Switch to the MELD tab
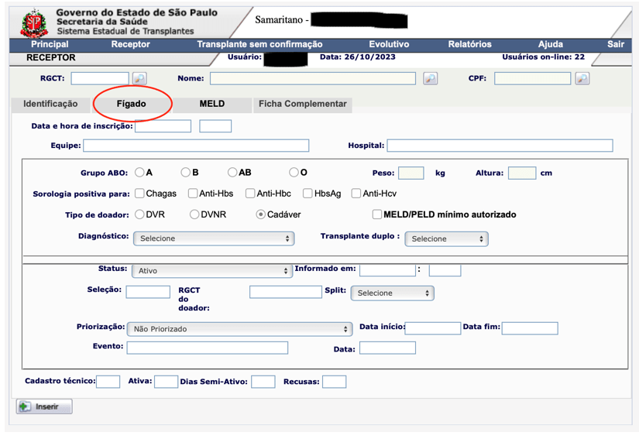The height and width of the screenshot is (439, 639). pos(211,104)
